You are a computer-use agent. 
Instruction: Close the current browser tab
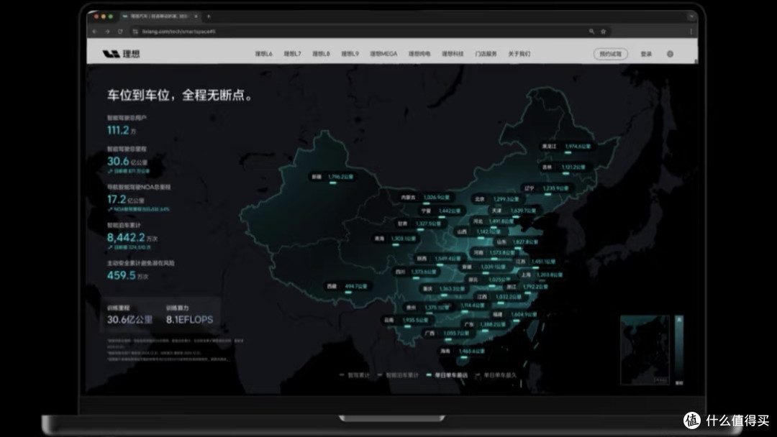pyautogui.click(x=196, y=17)
